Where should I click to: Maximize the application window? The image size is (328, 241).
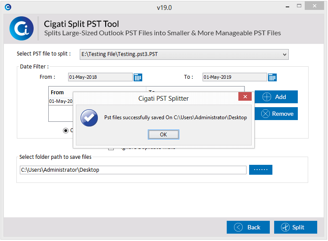pos(299,6)
